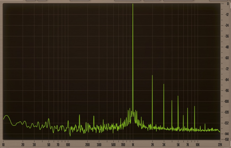This screenshot has width=231, height=148.
Task: Click the 500 frequency axis label
Action: tap(113, 145)
